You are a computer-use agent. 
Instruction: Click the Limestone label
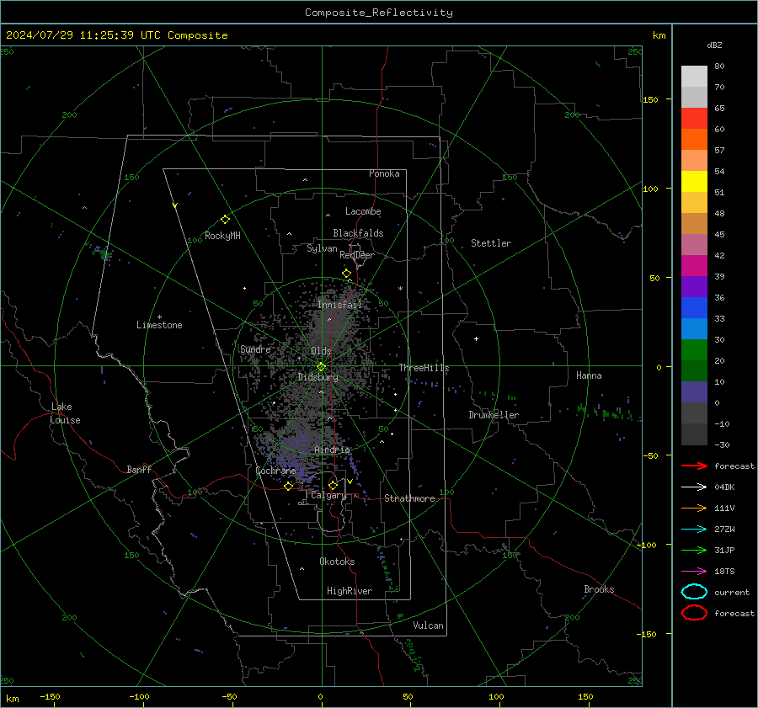click(159, 325)
